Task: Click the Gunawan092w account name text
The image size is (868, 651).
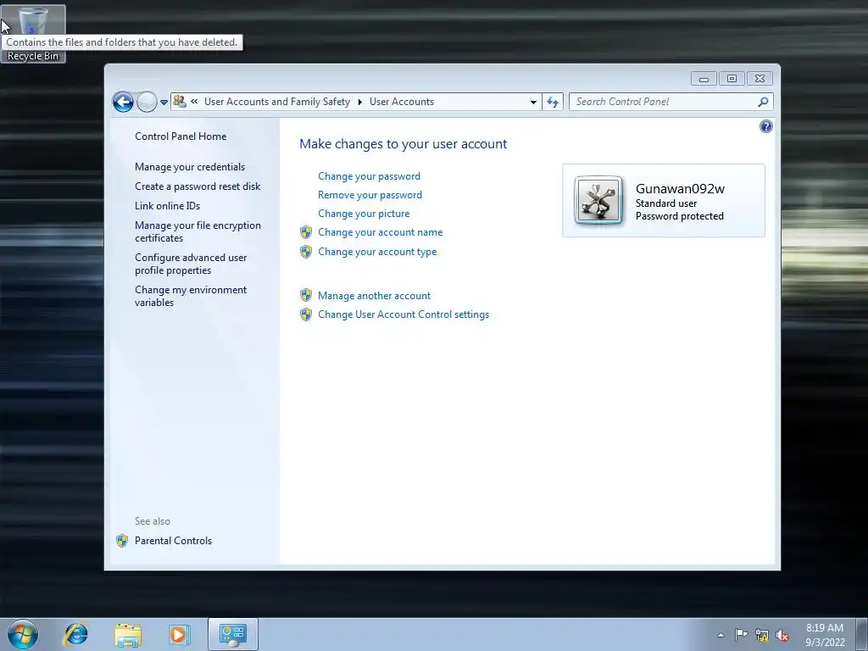Action: pyautogui.click(x=680, y=189)
